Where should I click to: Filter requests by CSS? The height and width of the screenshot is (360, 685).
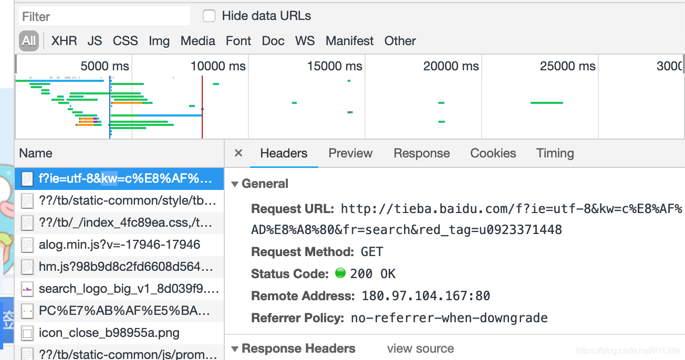point(126,41)
